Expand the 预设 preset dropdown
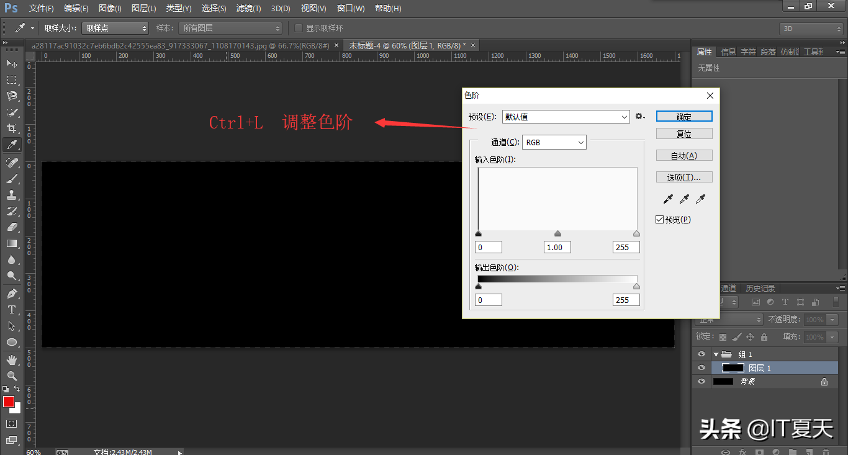Image resolution: width=848 pixels, height=455 pixels. 566,117
